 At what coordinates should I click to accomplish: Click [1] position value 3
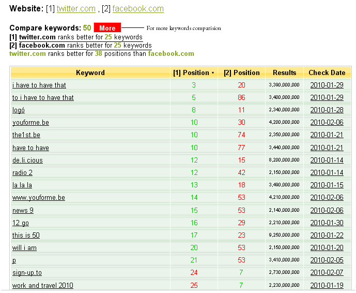pyautogui.click(x=194, y=85)
